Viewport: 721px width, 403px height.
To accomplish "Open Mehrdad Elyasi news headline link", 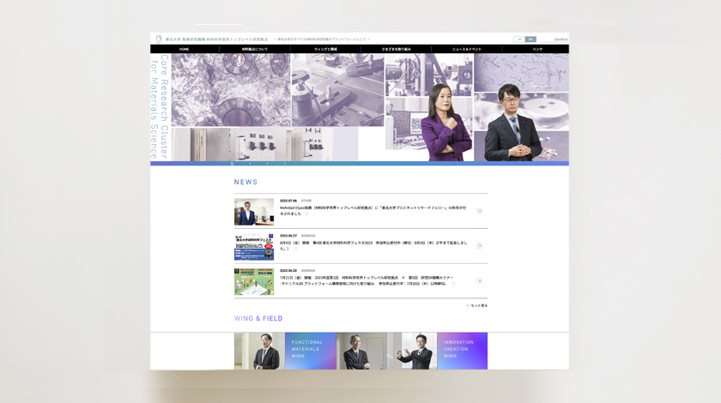I will 373,210.
